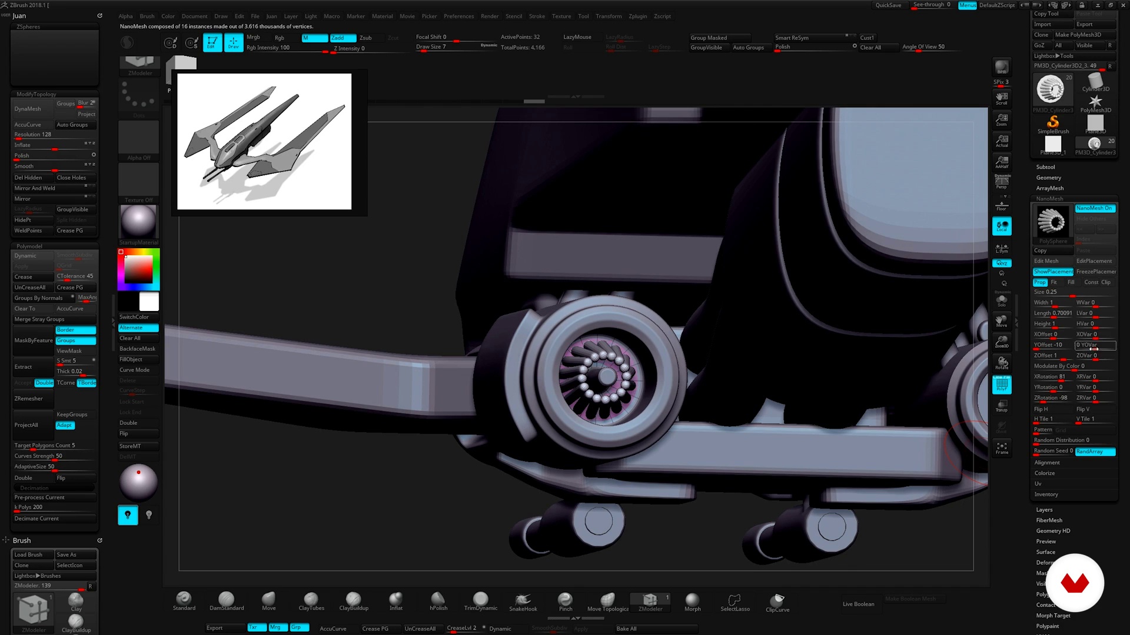Viewport: 1130px width, 635px height.
Task: Click the QuickSave button
Action: click(x=888, y=5)
